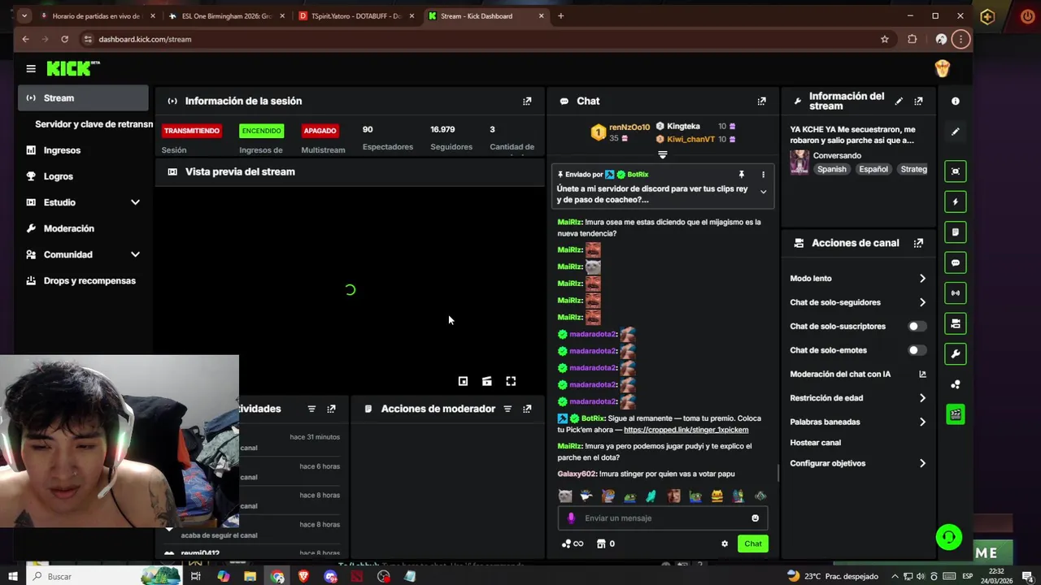Click the crying cat emote in quick emotes
This screenshot has height=585, width=1041.
565,496
